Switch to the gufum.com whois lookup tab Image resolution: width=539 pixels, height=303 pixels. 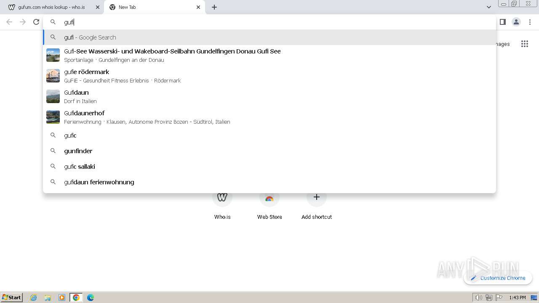coord(51,7)
